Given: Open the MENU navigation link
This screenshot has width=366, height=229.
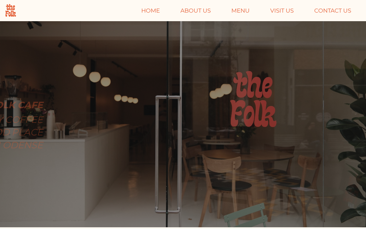Looking at the screenshot, I should (240, 11).
